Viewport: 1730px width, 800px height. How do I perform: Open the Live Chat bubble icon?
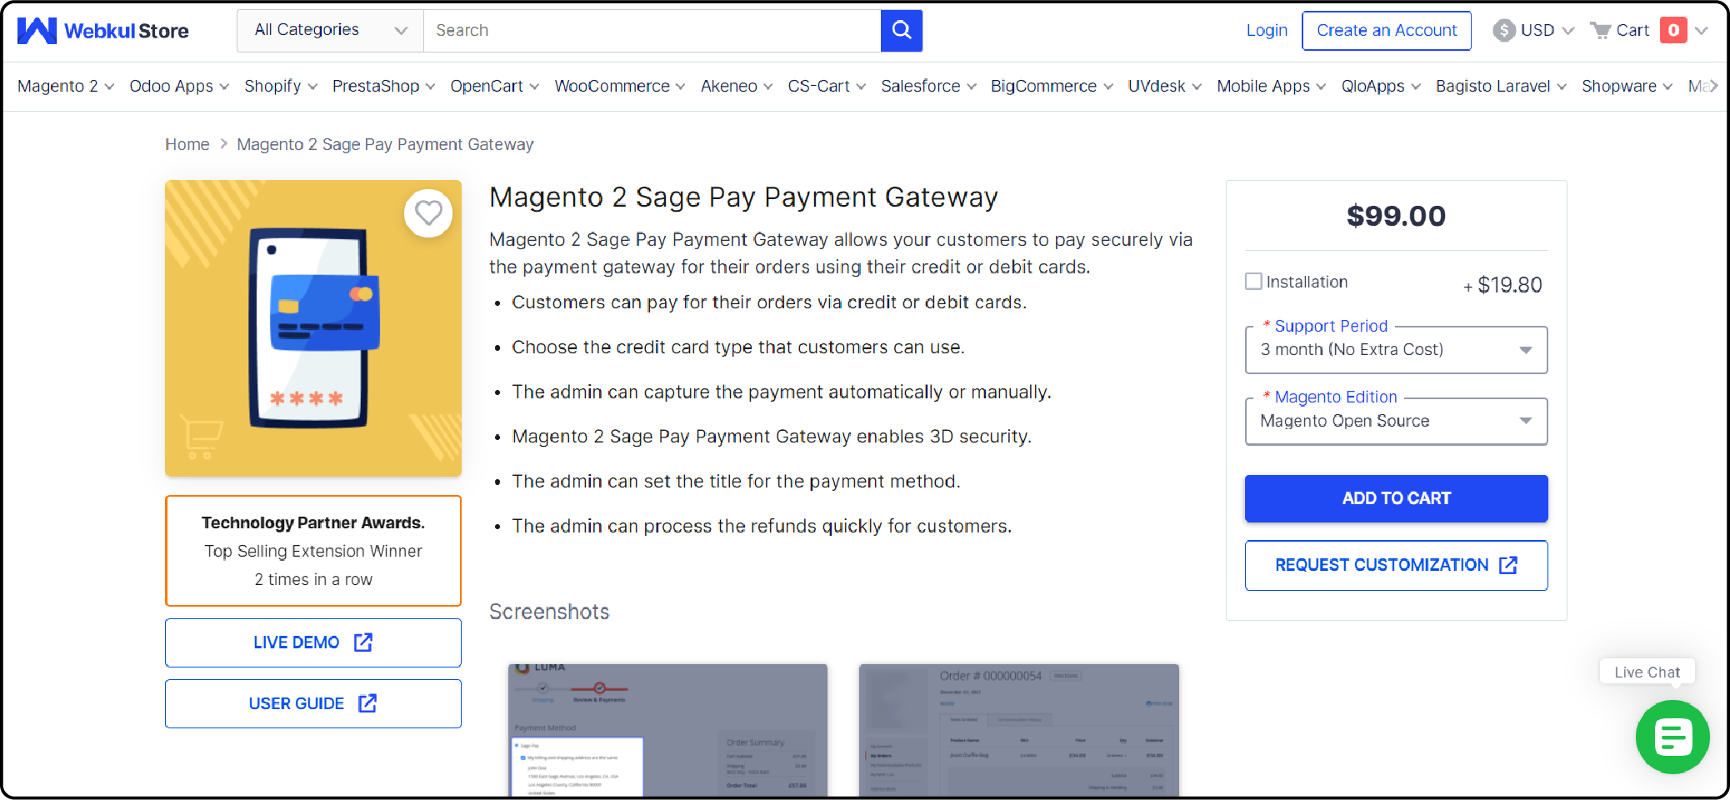point(1672,737)
